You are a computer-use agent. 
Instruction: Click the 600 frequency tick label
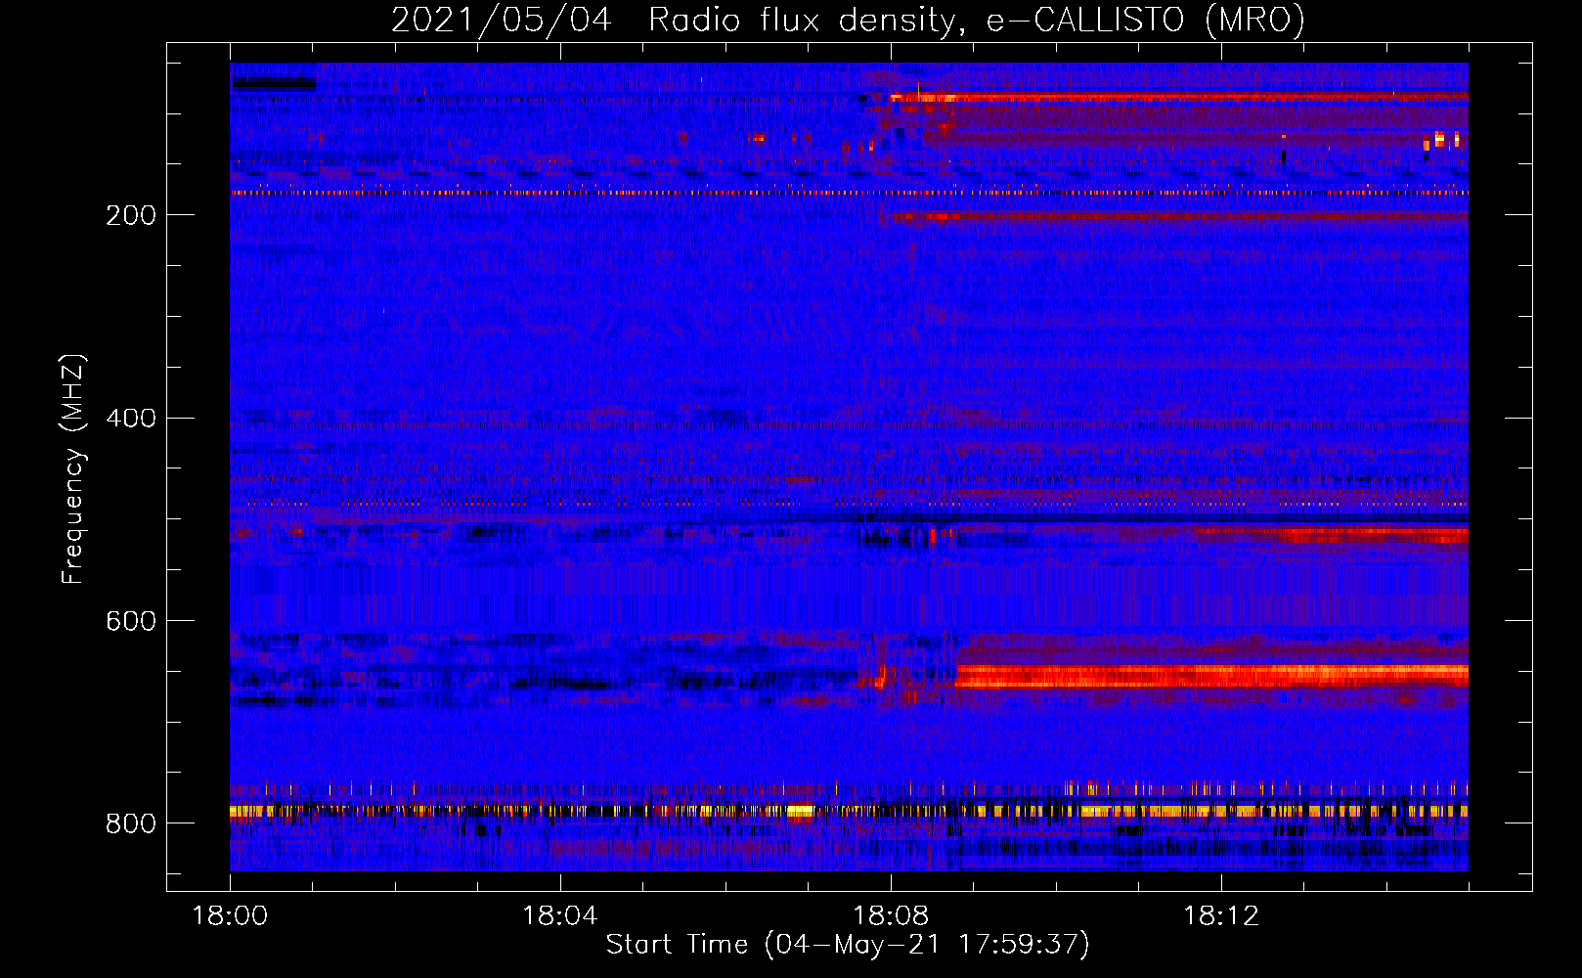point(131,621)
